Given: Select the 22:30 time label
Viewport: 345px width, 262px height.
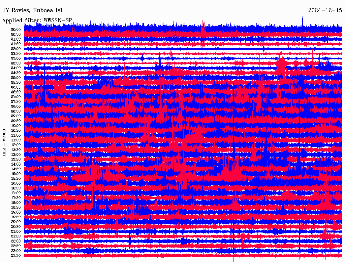Looking at the screenshot, I should (x=16, y=246).
